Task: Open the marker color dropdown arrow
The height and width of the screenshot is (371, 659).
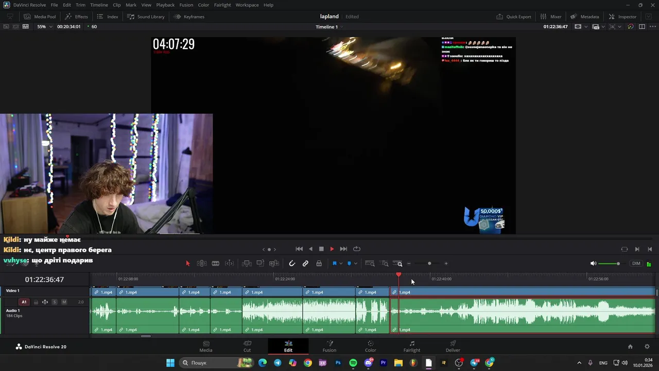Action: (x=356, y=263)
